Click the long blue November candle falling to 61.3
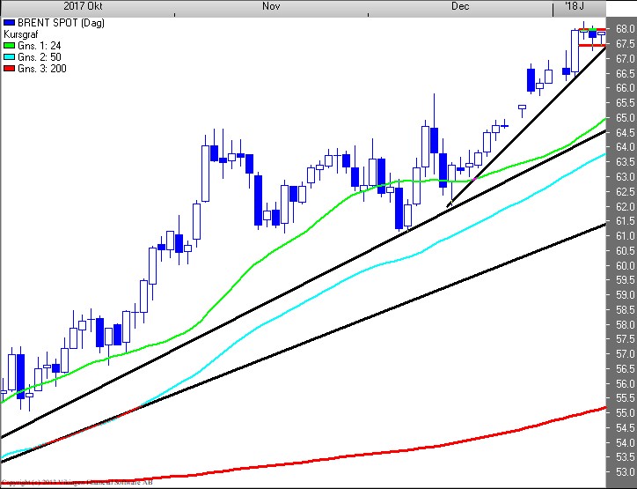The height and width of the screenshot is (489, 637). pyautogui.click(x=258, y=200)
